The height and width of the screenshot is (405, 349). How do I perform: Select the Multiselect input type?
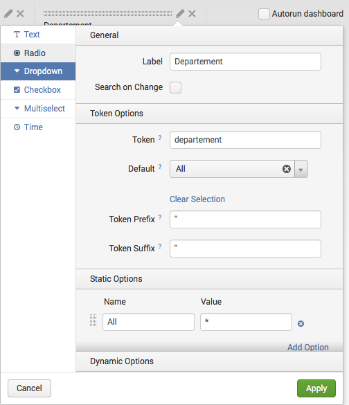(38, 109)
